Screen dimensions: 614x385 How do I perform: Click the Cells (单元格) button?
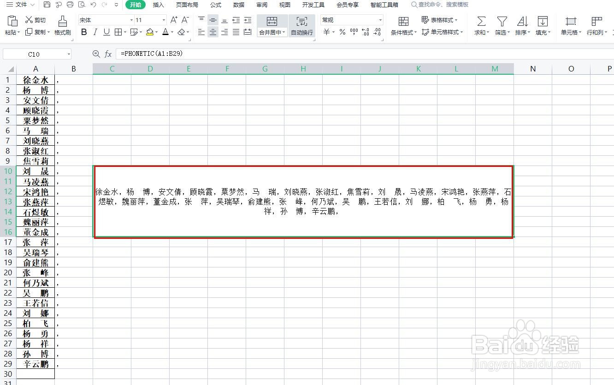click(571, 25)
